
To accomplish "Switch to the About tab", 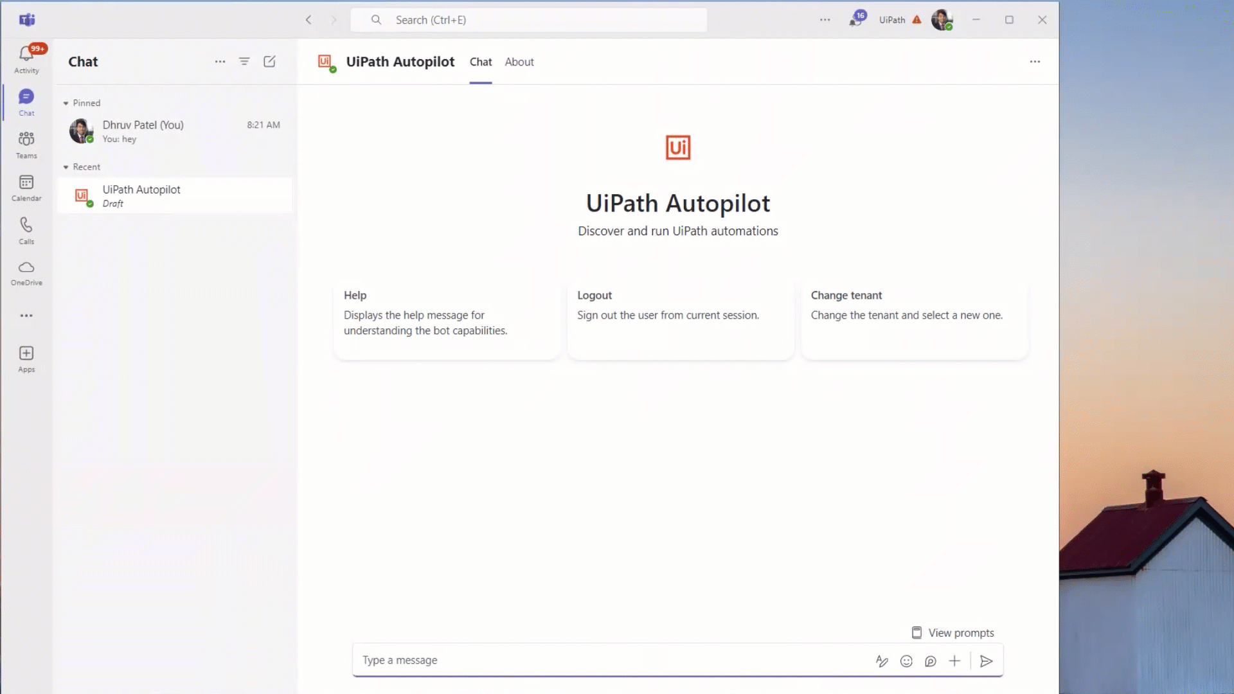I will (x=519, y=61).
